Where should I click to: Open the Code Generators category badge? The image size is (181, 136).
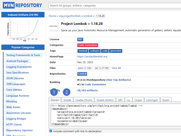(x=88, y=45)
